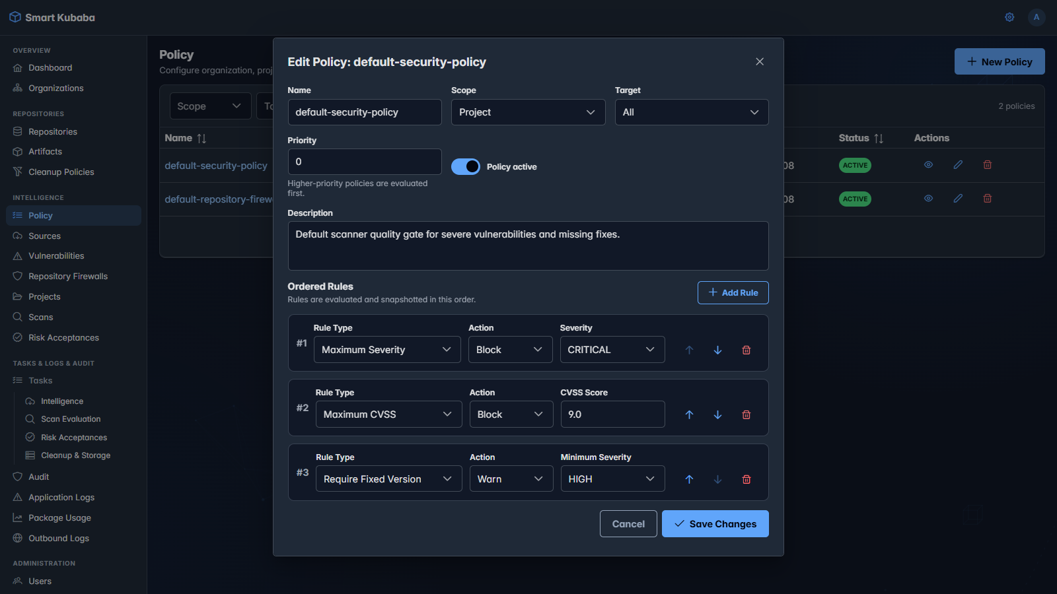1057x594 pixels.
Task: View default-security-policy with eye icon
Action: (x=928, y=165)
